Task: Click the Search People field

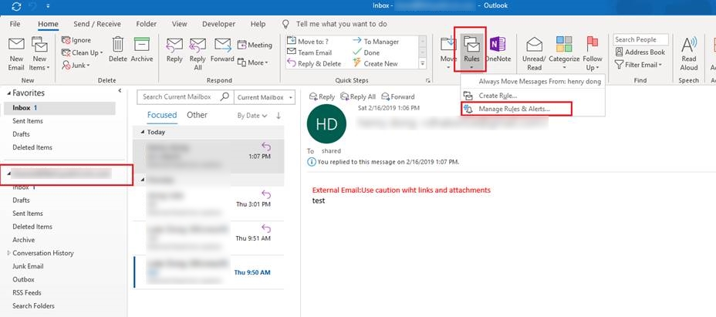Action: [x=640, y=40]
